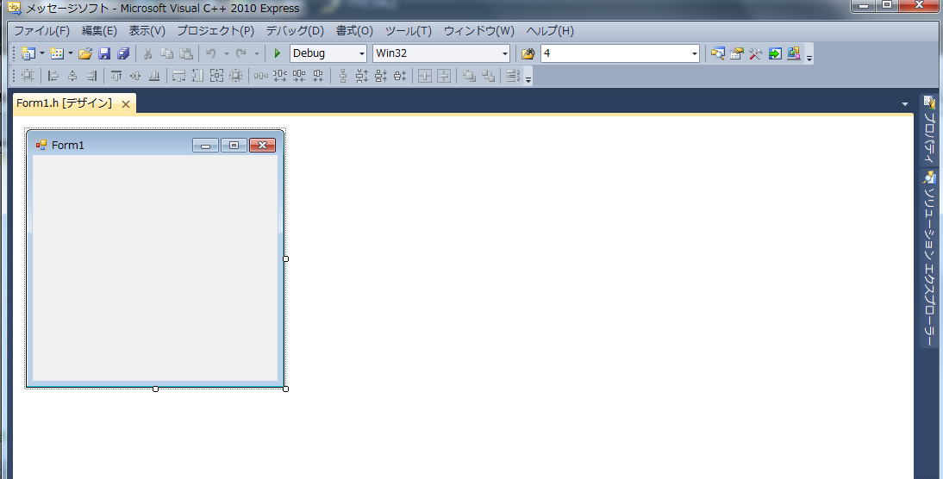This screenshot has width=943, height=479.
Task: Open the active documents list dropdown arrow
Action: coord(905,104)
